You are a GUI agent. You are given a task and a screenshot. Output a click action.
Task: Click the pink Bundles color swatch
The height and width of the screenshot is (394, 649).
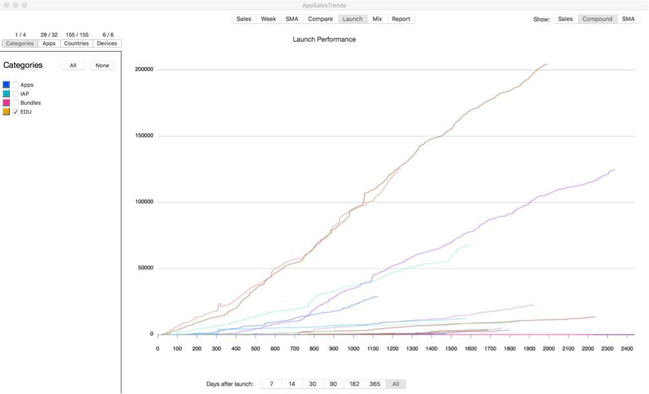(x=6, y=103)
